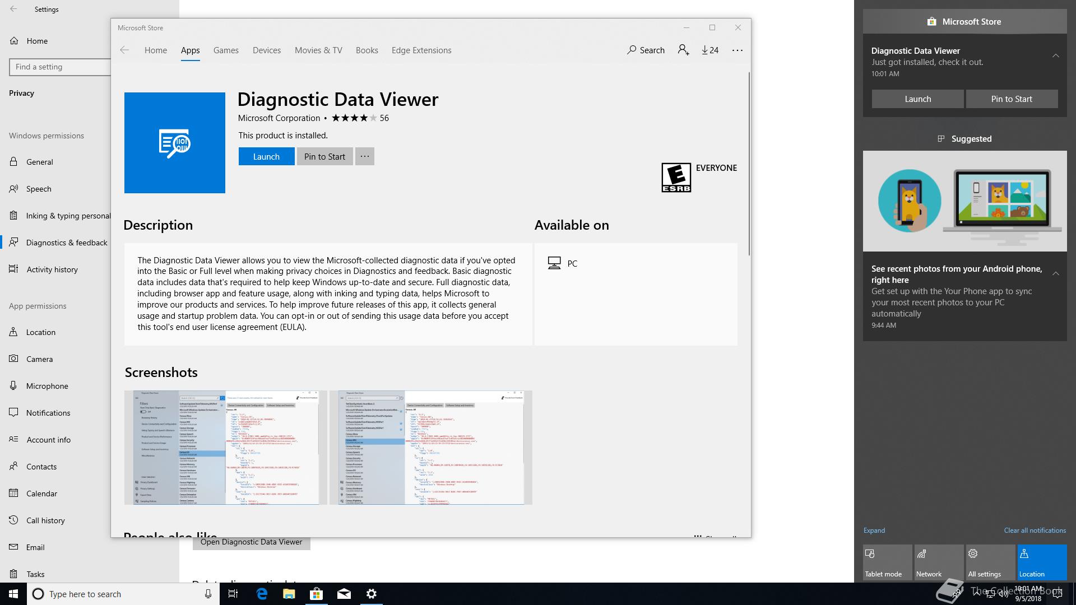Open downloads and updates showing 24
Viewport: 1076px width, 605px height.
710,50
